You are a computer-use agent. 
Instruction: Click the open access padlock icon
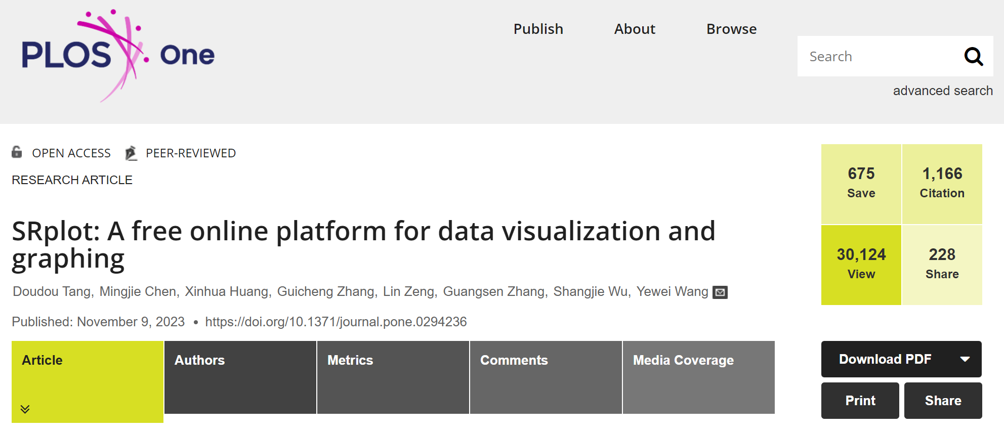coord(17,152)
